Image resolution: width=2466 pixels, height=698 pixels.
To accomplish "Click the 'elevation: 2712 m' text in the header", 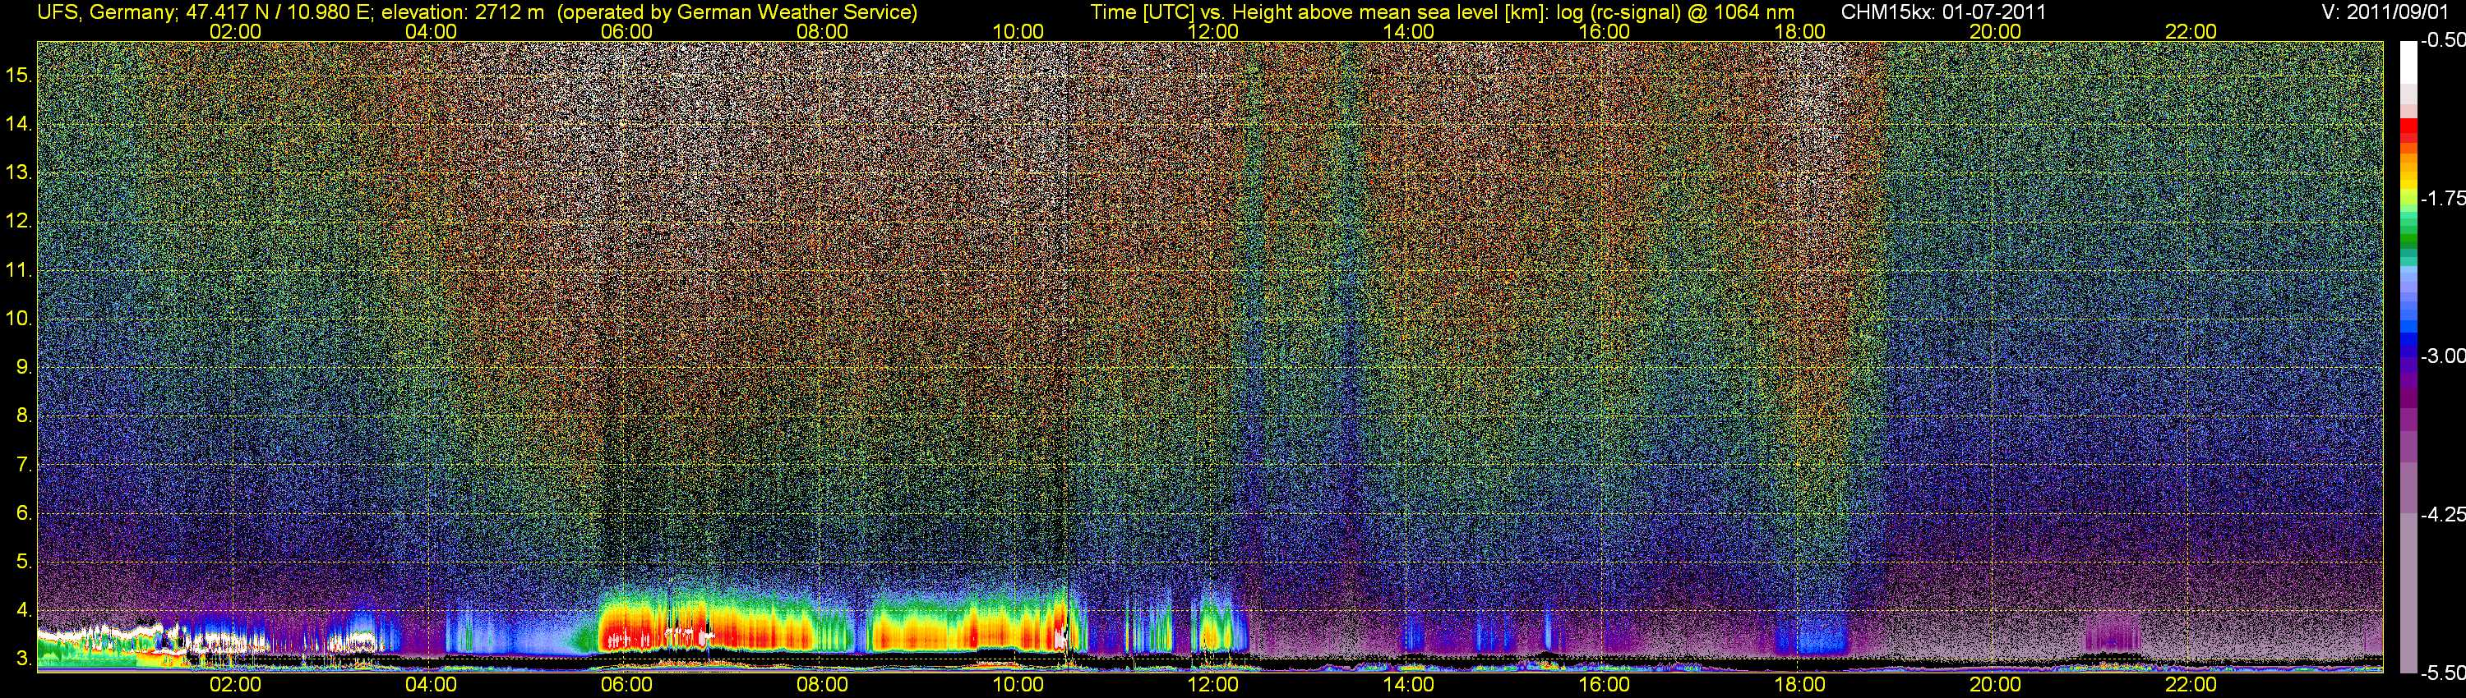I will point(464,12).
